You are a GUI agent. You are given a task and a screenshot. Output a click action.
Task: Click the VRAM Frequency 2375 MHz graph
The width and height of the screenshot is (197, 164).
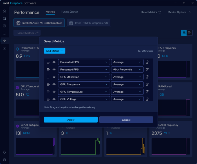coord(171,146)
